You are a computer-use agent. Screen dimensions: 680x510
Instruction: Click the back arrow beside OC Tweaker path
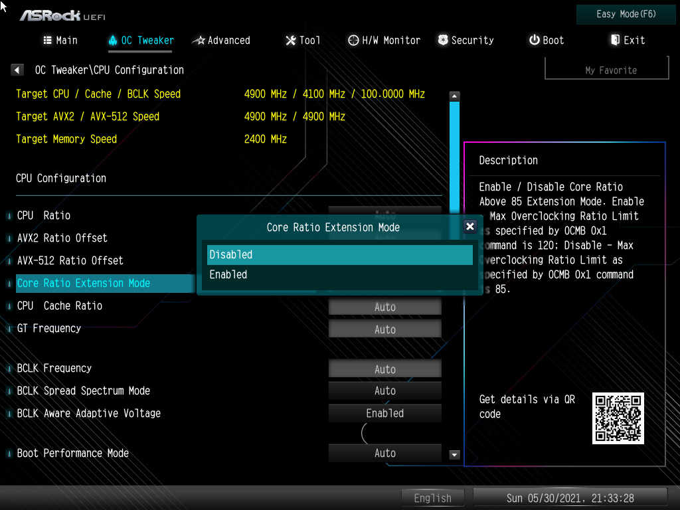click(x=17, y=70)
